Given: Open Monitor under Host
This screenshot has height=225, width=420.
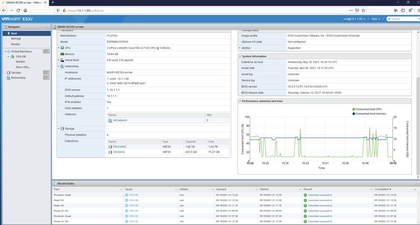Looking at the screenshot, I should pyautogui.click(x=16, y=44).
